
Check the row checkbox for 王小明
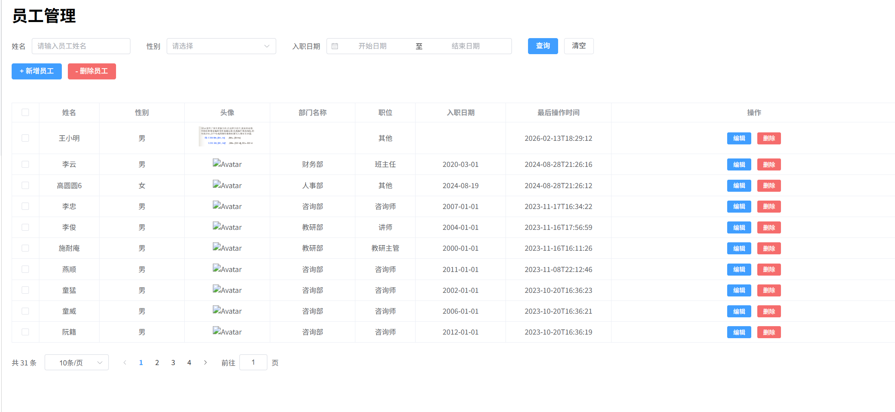click(x=25, y=138)
